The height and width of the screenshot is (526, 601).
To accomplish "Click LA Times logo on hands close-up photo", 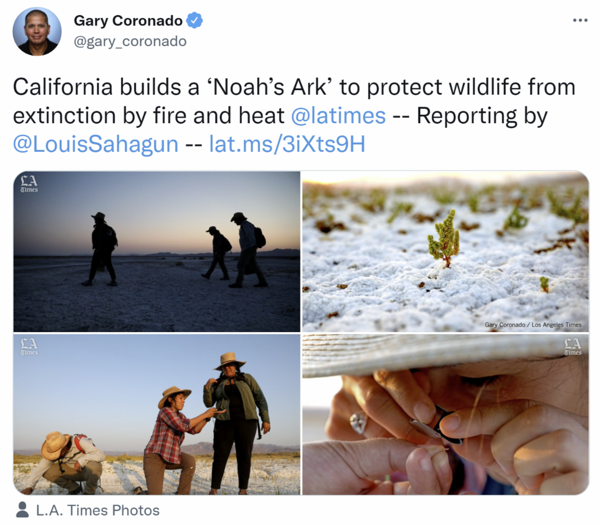I will coord(572,346).
